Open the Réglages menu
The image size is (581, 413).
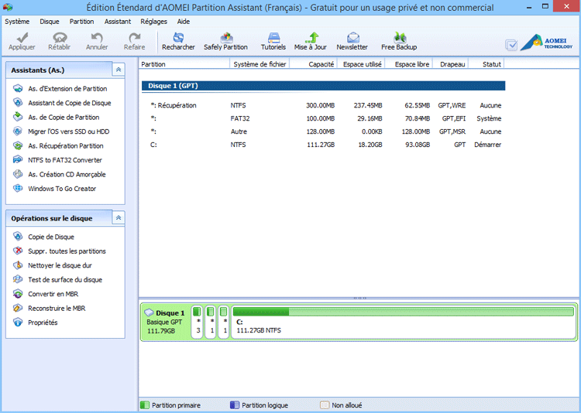[153, 22]
